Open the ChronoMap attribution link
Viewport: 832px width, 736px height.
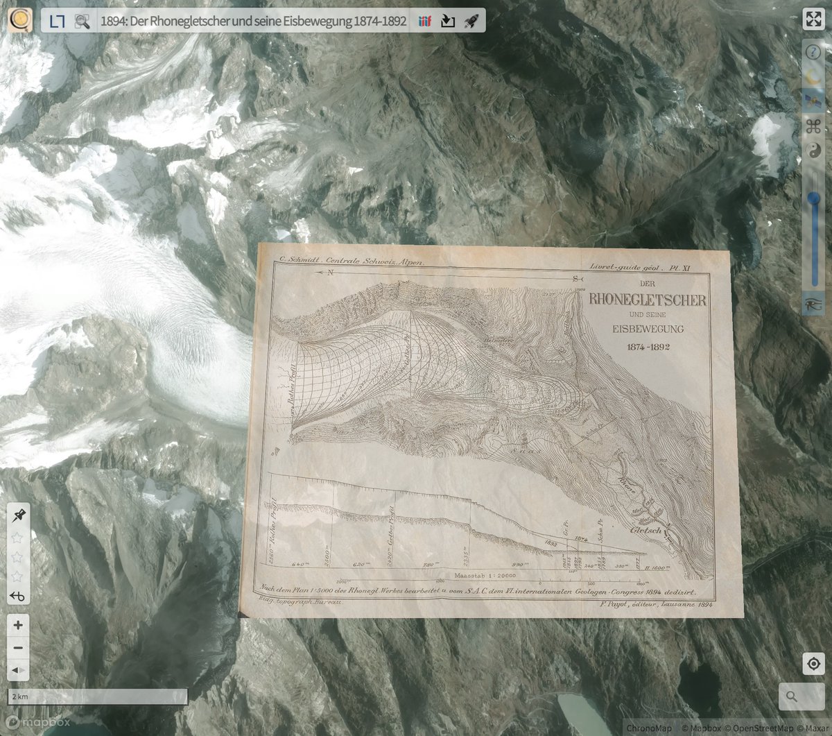pos(649,728)
